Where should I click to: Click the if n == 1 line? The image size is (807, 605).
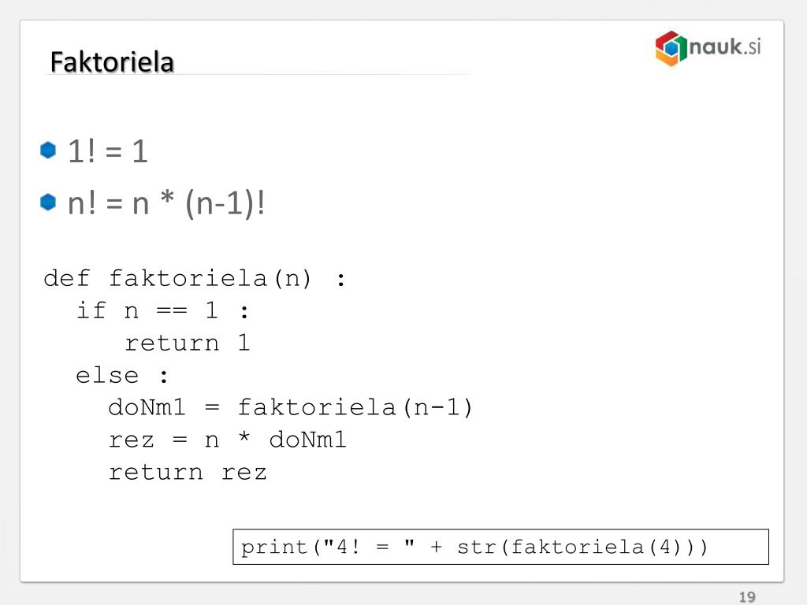(x=162, y=310)
